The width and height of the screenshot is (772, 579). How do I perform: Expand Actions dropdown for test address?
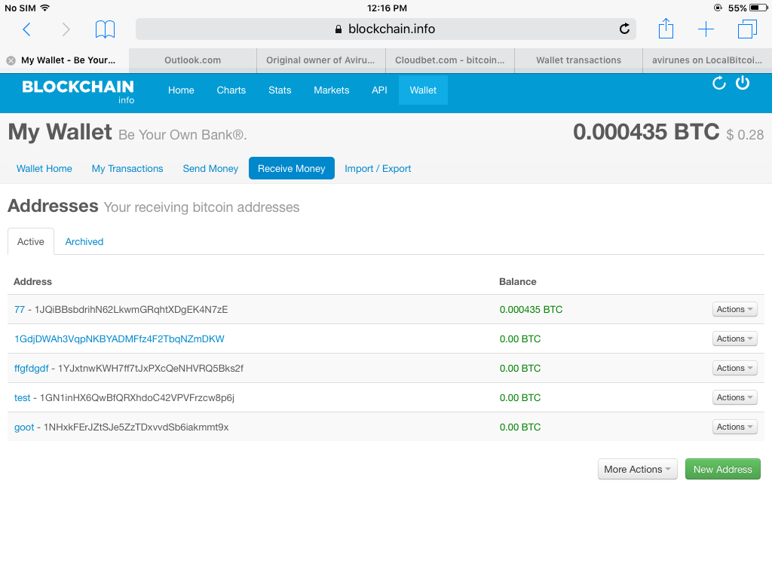(x=734, y=397)
